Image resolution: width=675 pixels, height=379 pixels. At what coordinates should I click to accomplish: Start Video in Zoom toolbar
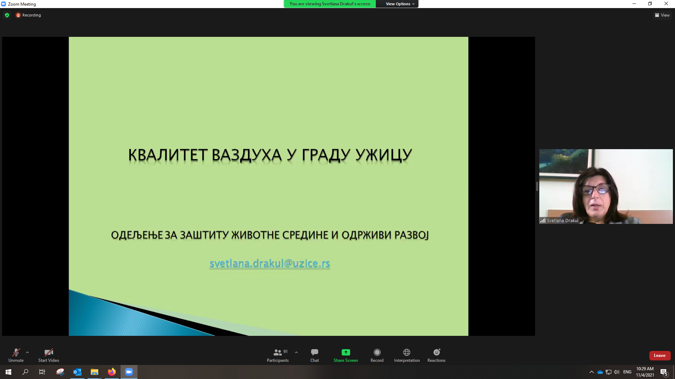49,355
